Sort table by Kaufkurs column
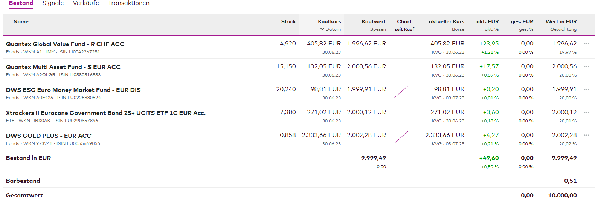Image resolution: width=595 pixels, height=205 pixels. coord(329,21)
